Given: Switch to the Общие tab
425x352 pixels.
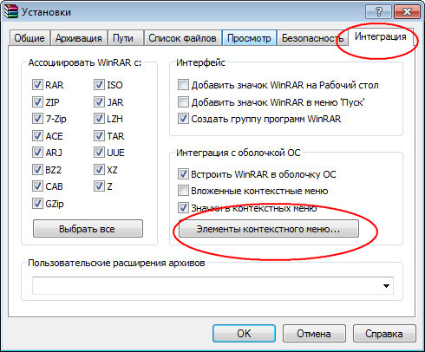Looking at the screenshot, I should point(29,38).
